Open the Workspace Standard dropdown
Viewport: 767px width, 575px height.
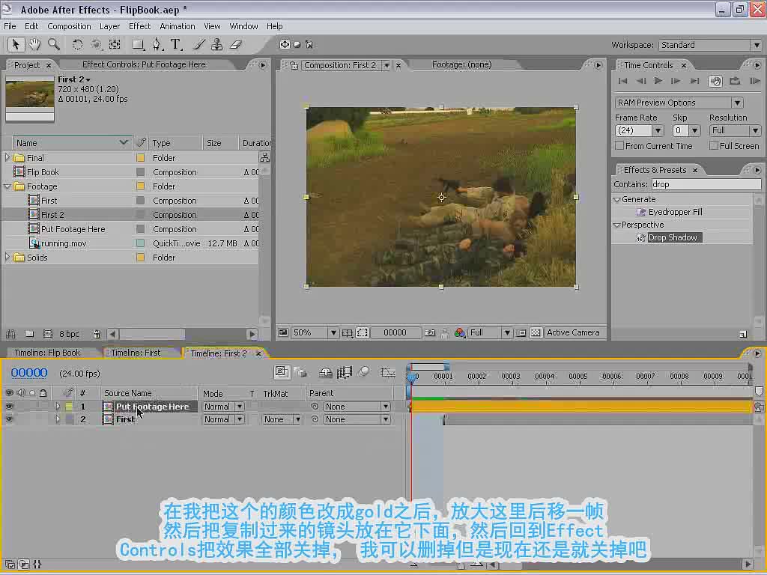710,45
